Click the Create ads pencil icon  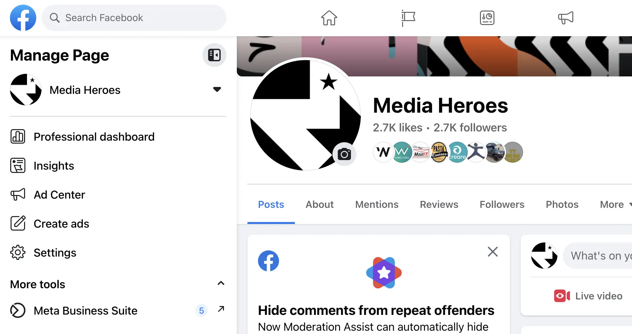(x=18, y=223)
